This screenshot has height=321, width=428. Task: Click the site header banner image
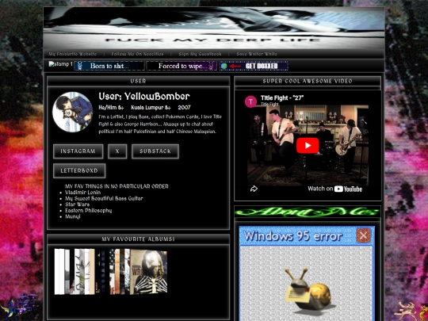pos(214,28)
